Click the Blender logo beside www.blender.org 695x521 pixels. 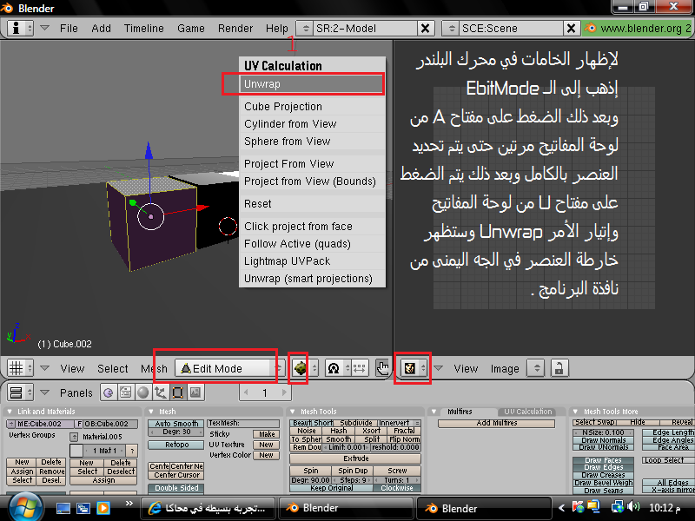pos(590,29)
